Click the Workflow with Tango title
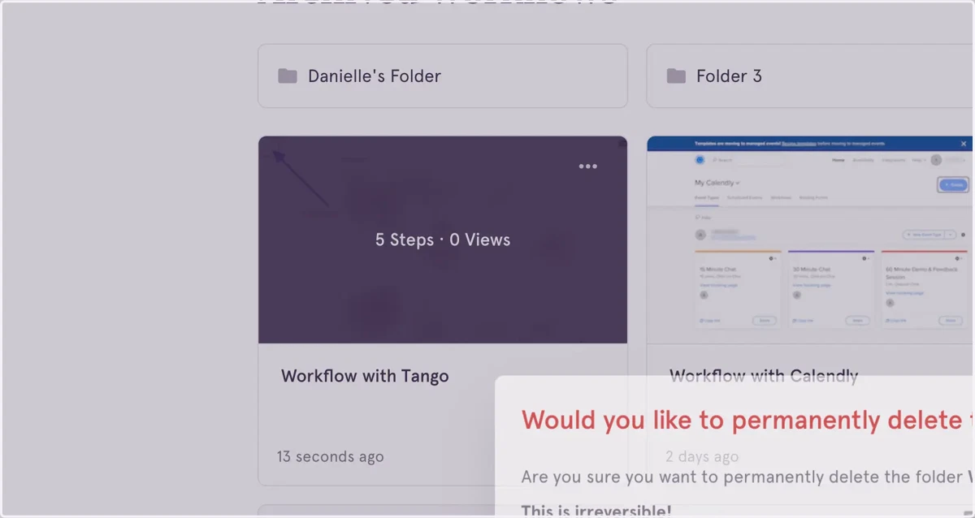 [x=365, y=376]
